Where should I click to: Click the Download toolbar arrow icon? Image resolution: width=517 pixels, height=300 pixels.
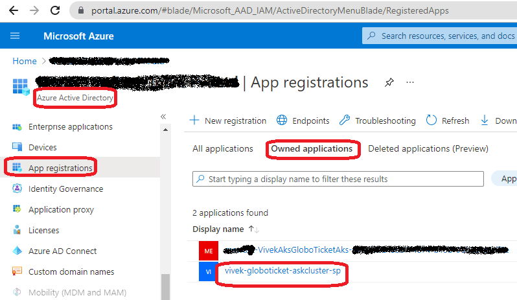[x=485, y=120]
